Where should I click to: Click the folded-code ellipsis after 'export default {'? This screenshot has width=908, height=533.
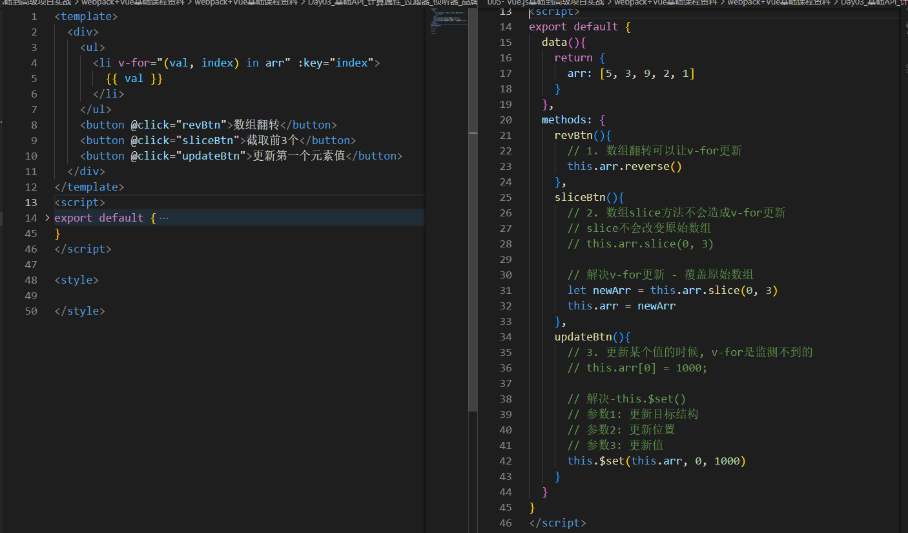[164, 218]
